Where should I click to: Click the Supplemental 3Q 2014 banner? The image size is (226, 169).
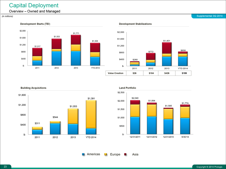tap(209, 16)
